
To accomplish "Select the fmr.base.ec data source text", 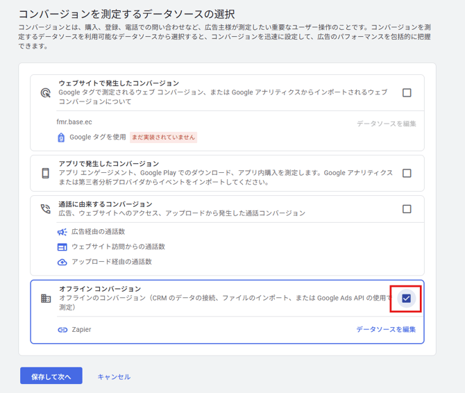I will (74, 122).
